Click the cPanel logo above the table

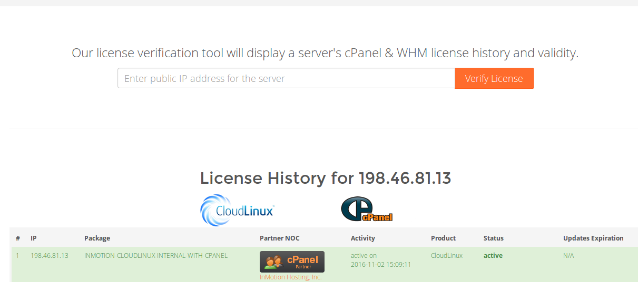click(367, 210)
